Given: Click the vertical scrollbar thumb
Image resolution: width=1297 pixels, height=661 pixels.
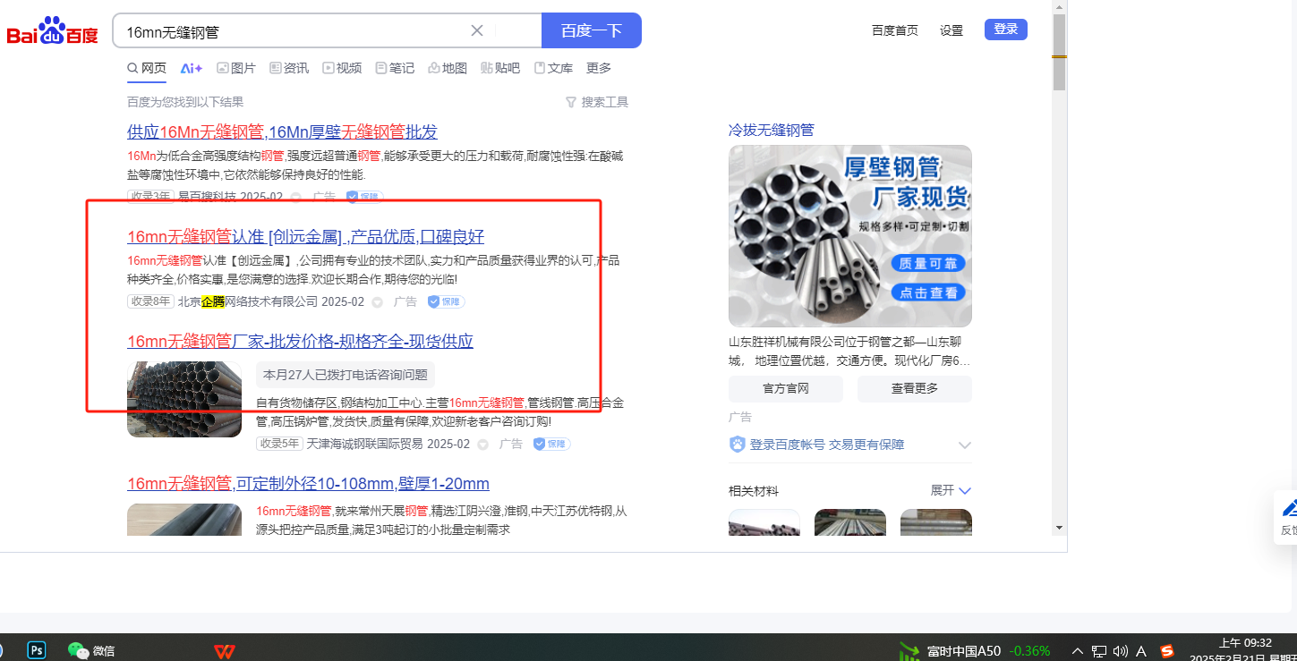Looking at the screenshot, I should (x=1059, y=52).
